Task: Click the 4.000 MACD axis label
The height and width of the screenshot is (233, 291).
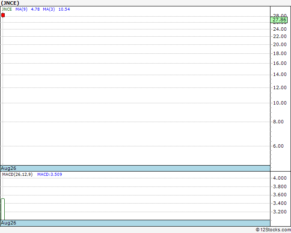Action: tap(280, 178)
